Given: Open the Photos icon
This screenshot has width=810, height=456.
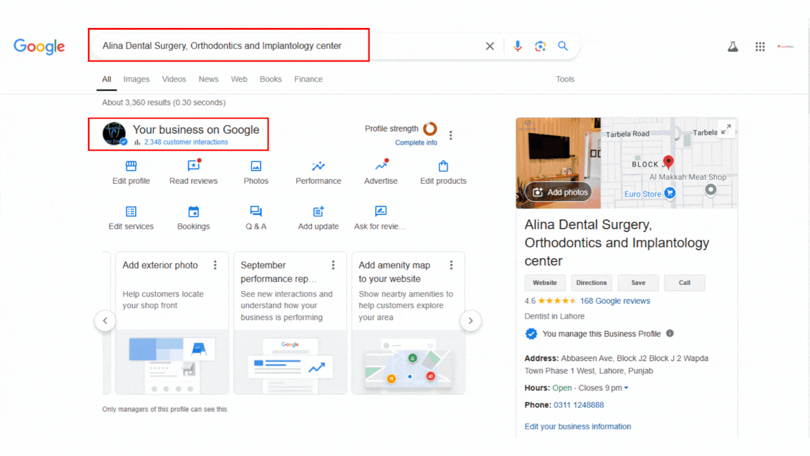Looking at the screenshot, I should click(256, 166).
